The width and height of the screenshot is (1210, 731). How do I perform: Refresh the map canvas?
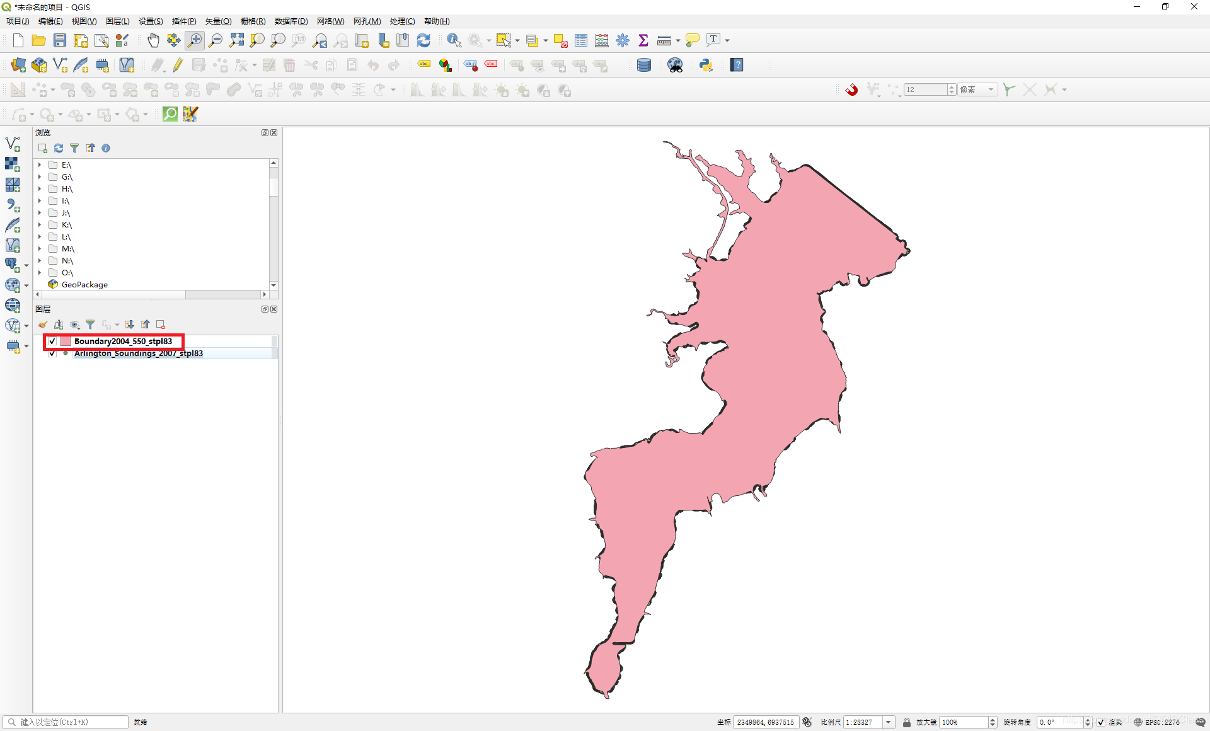pos(423,40)
